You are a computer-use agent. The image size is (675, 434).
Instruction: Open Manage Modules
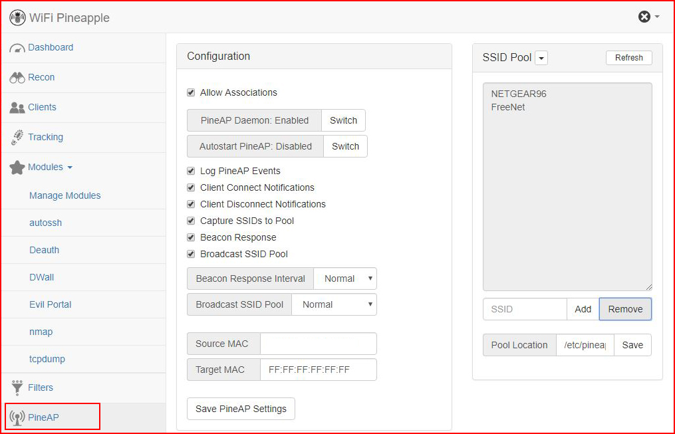coord(65,195)
